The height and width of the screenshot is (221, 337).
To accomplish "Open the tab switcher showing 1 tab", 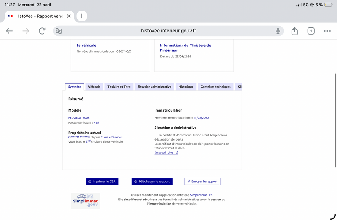I will (x=311, y=31).
